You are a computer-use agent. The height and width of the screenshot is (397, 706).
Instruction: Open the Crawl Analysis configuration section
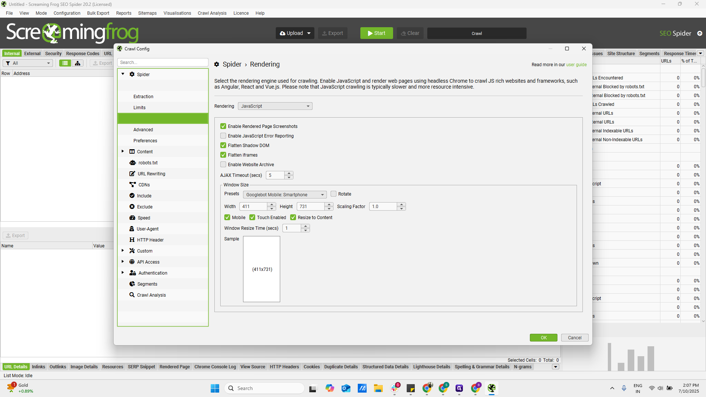(151, 295)
